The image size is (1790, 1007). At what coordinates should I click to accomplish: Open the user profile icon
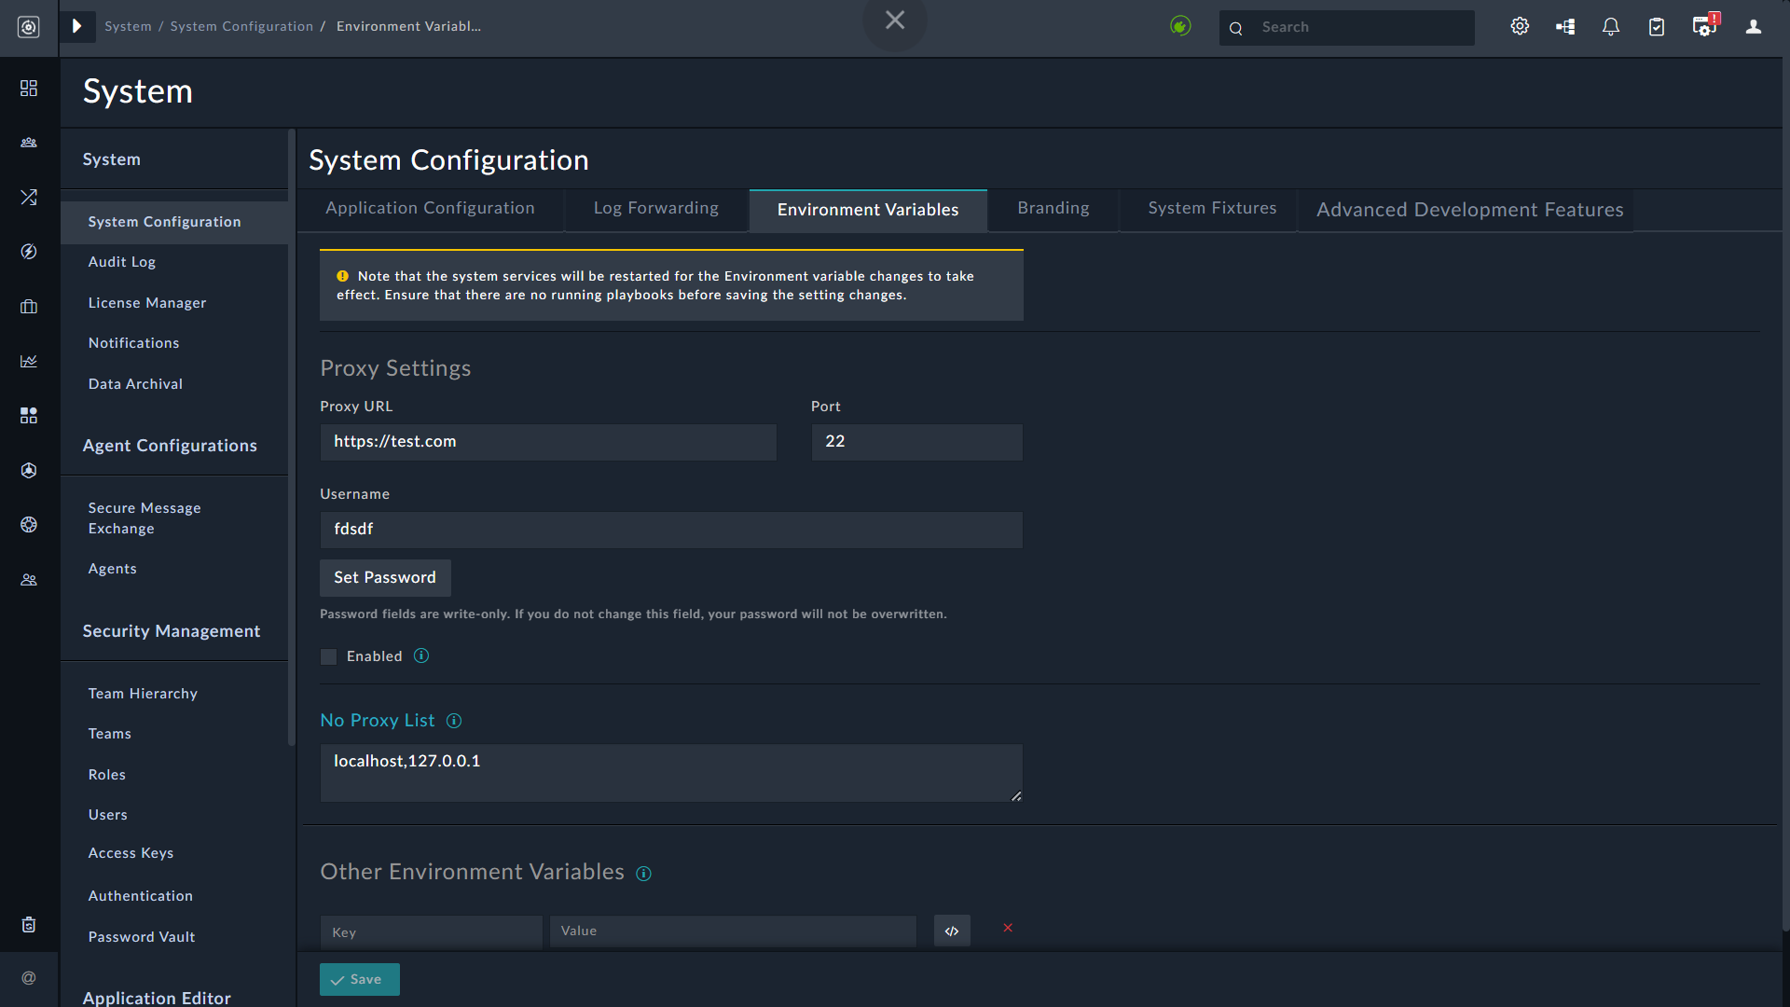(x=1754, y=27)
